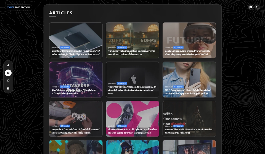Open the Apple Vision Pro article

(189, 40)
